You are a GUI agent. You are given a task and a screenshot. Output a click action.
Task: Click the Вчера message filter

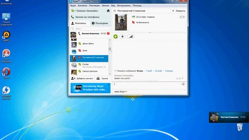(140, 71)
